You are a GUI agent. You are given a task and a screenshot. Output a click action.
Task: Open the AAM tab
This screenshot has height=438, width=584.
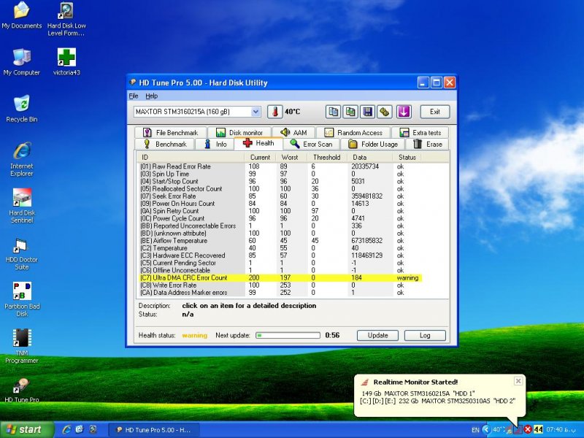tap(293, 133)
